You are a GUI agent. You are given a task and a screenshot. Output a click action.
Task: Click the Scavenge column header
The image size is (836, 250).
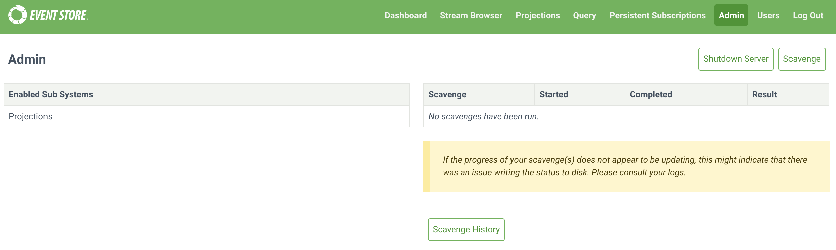click(x=447, y=94)
